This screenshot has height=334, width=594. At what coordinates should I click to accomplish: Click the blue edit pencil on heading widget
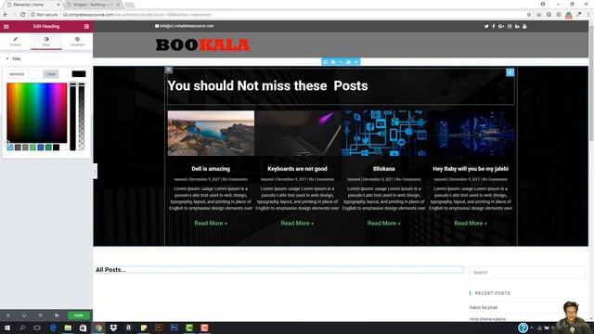tap(510, 72)
